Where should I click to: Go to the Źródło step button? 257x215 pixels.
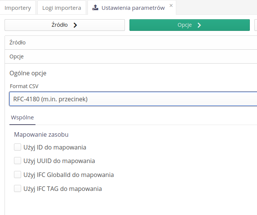(x=65, y=25)
